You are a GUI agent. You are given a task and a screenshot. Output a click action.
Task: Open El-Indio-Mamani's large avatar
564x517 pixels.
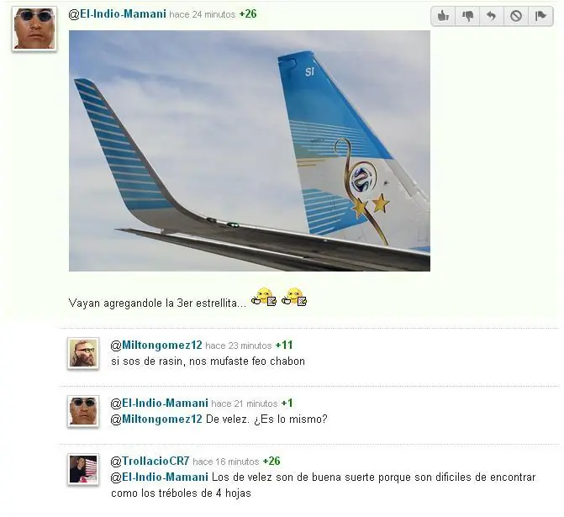[x=34, y=29]
